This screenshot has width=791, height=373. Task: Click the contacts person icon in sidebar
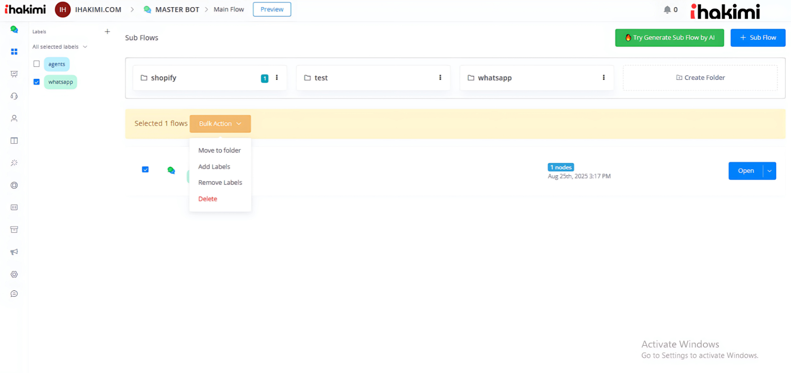point(14,118)
